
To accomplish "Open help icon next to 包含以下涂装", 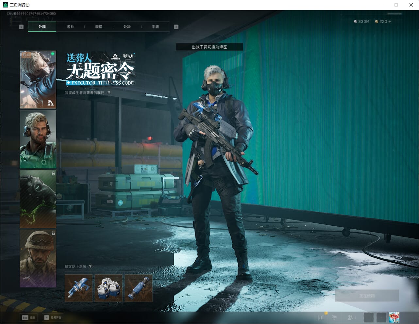I will click(x=90, y=267).
